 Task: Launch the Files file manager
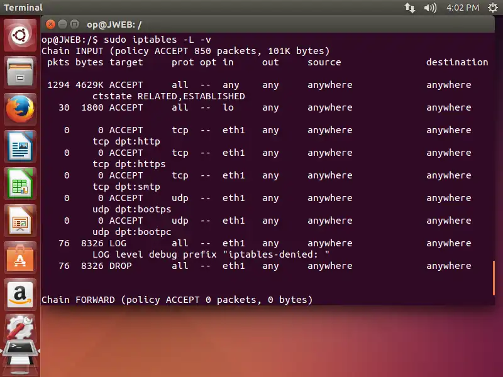click(x=21, y=73)
